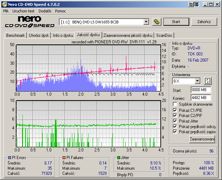Switch to the Utwórz dysk tab
The width and height of the screenshot is (222, 180).
coord(39,35)
